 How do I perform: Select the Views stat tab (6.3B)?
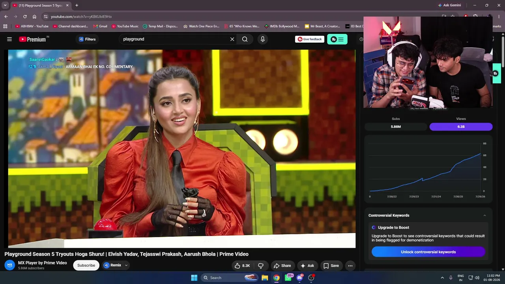pyautogui.click(x=461, y=127)
